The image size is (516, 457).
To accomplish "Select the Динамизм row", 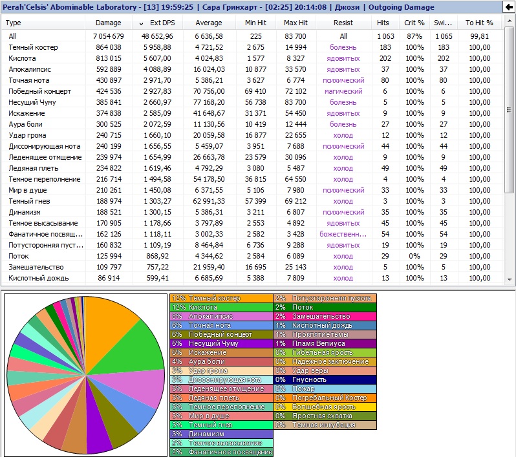I will [x=252, y=212].
